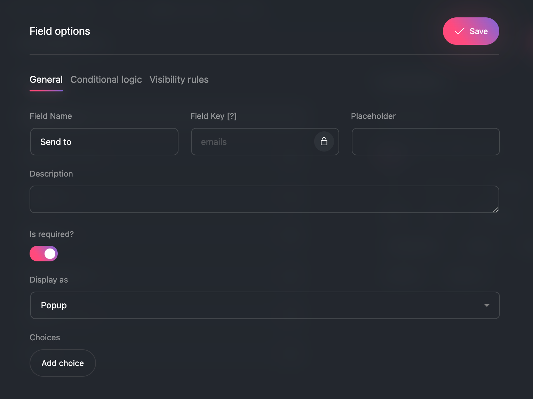This screenshot has height=399, width=533.
Task: Click the empty Placeholder input
Action: click(x=425, y=142)
